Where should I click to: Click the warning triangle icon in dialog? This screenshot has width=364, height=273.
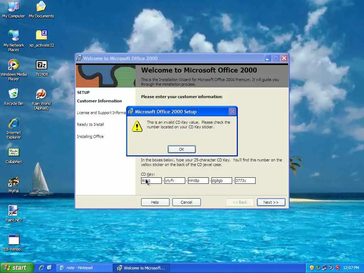pyautogui.click(x=137, y=126)
